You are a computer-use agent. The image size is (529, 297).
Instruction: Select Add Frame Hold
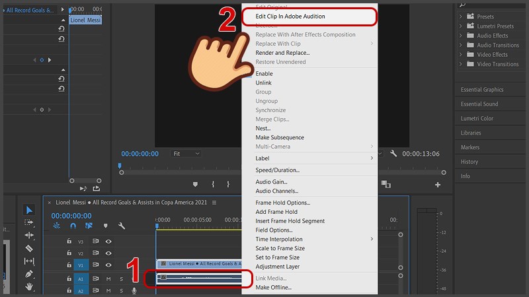pyautogui.click(x=276, y=212)
